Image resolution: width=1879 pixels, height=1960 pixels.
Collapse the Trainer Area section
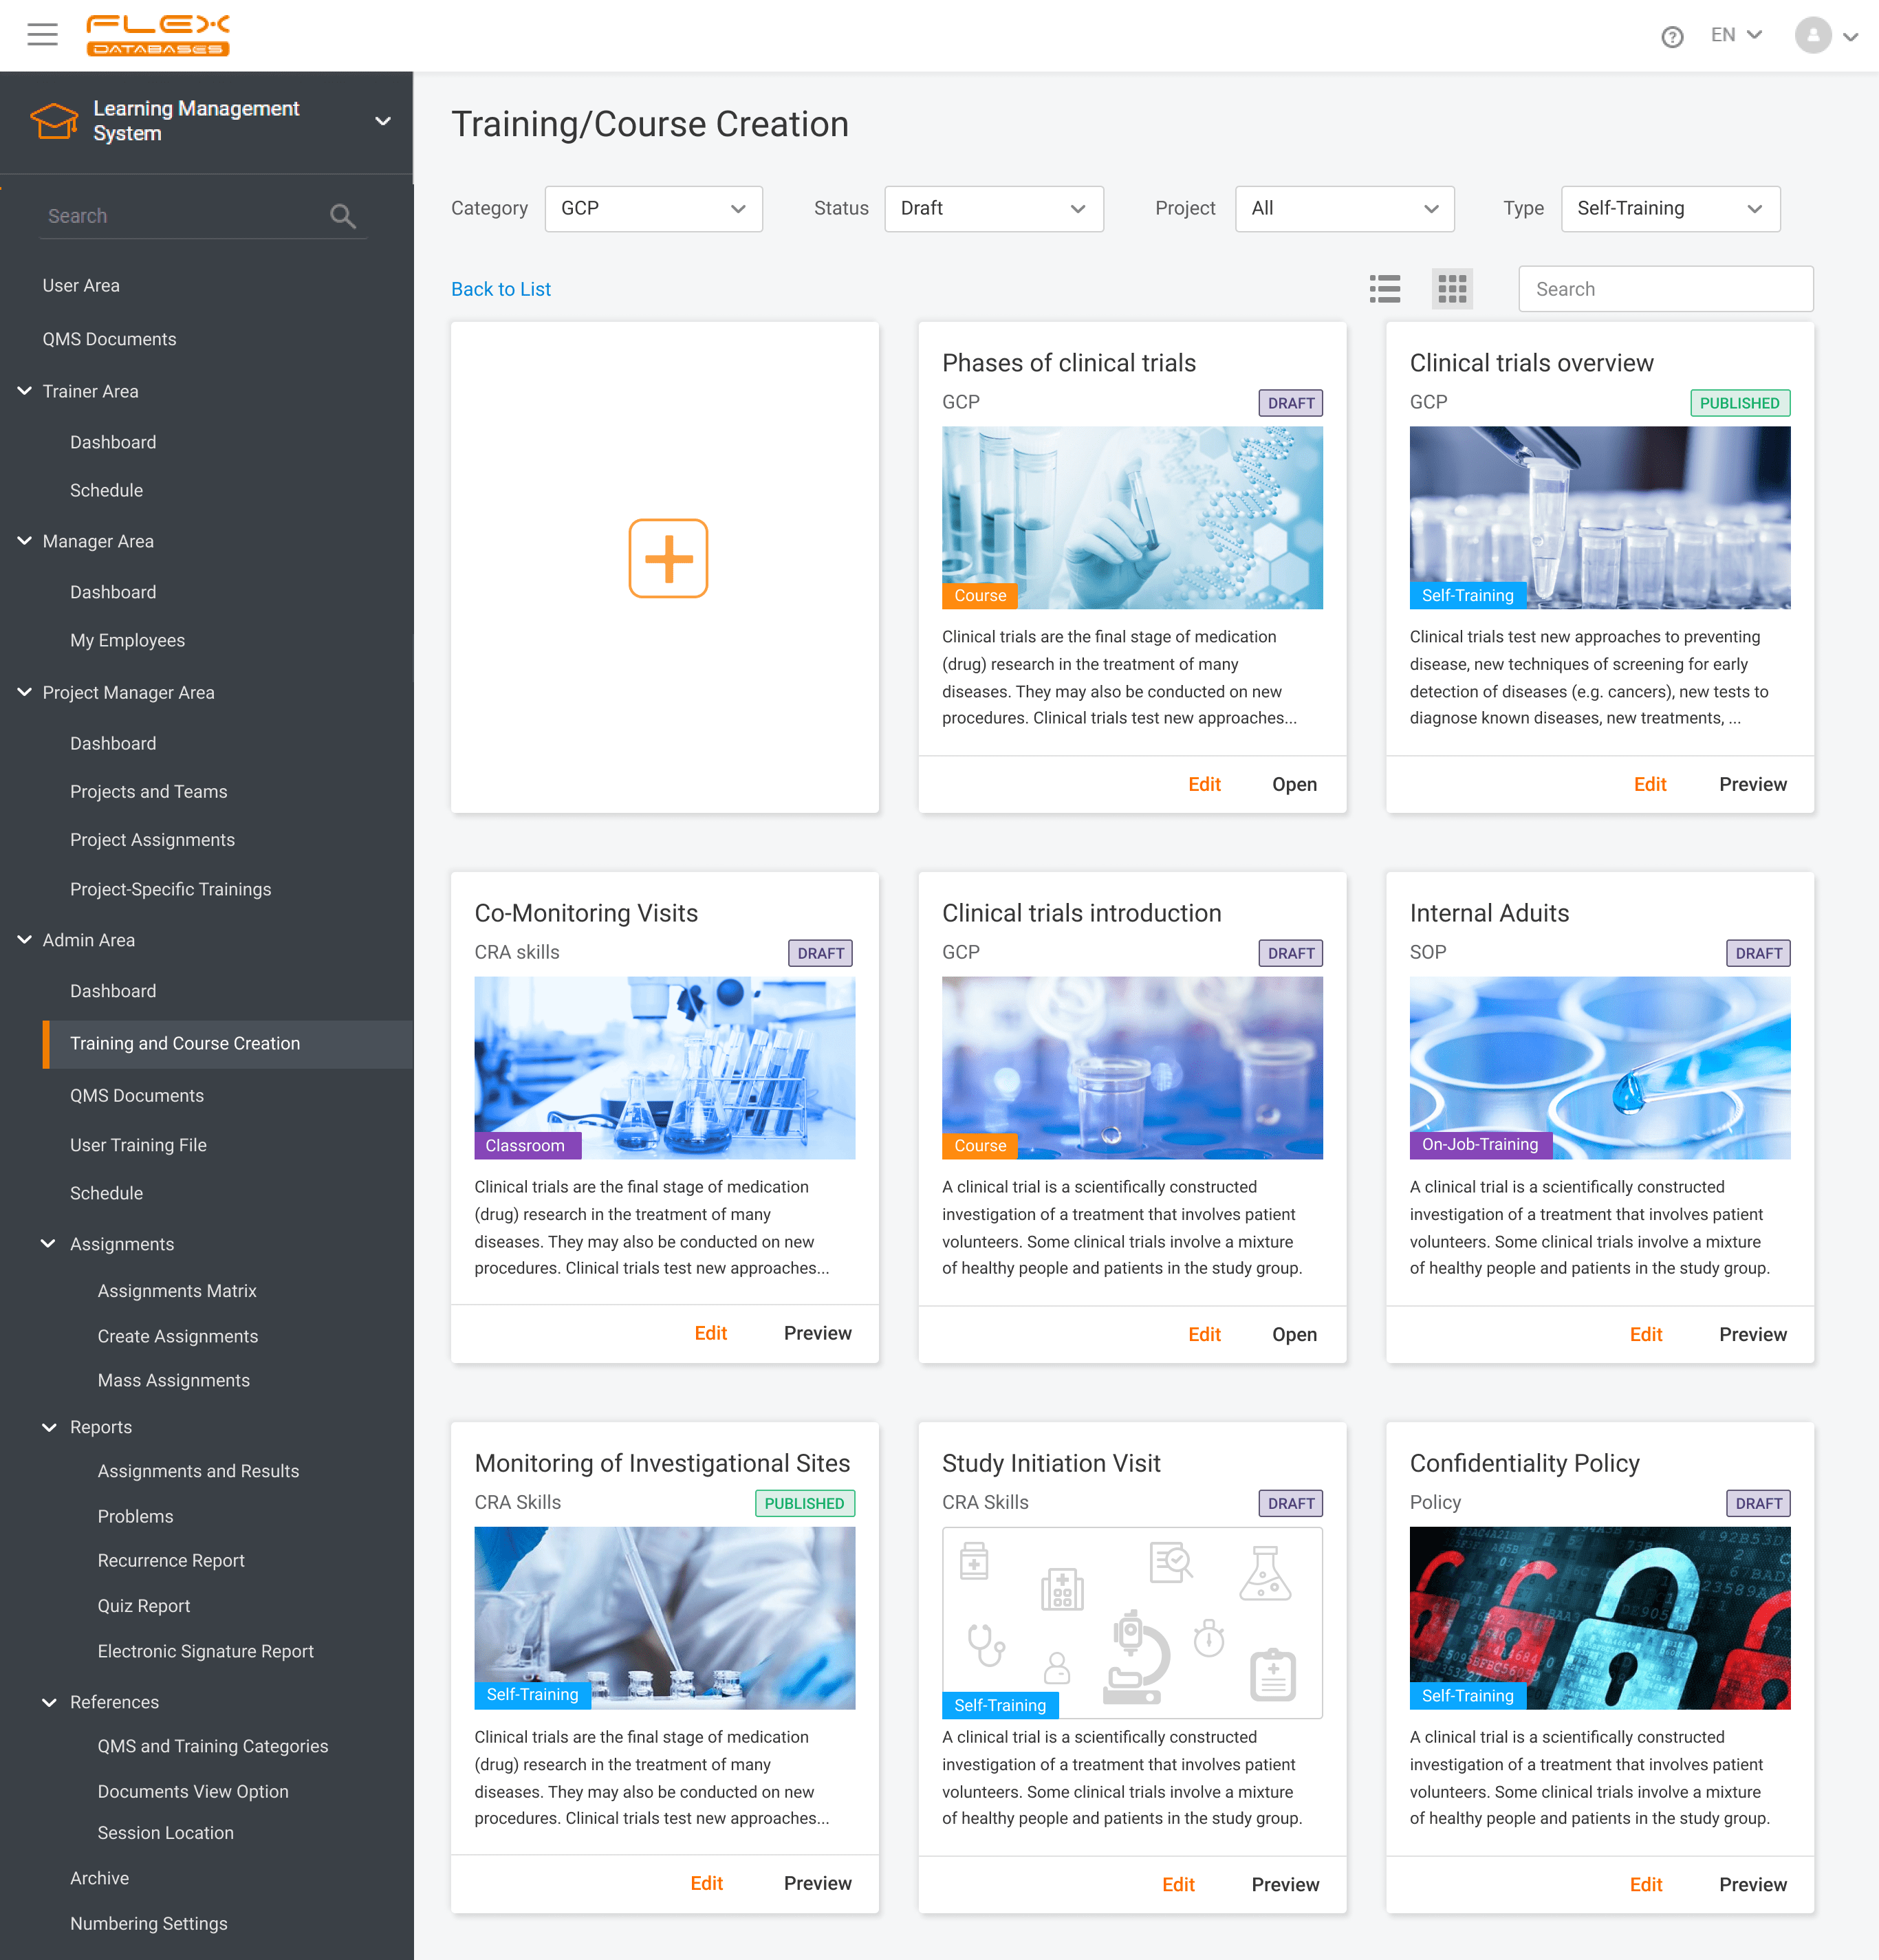click(25, 391)
